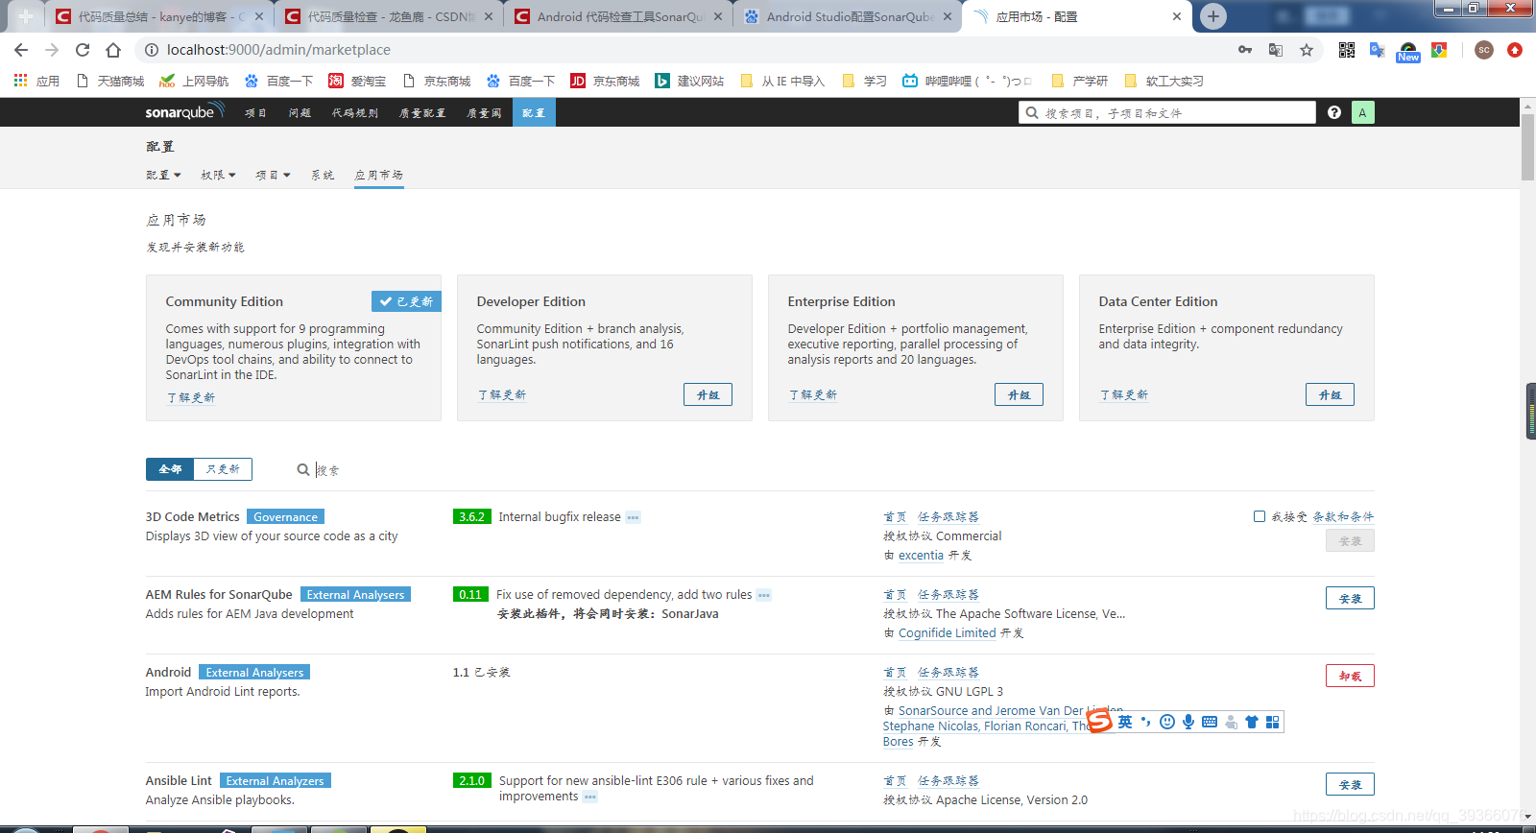Viewport: 1536px width, 833px height.
Task: Click the browser back arrow
Action: point(21,50)
